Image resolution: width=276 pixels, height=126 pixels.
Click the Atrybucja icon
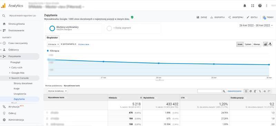point(4,106)
